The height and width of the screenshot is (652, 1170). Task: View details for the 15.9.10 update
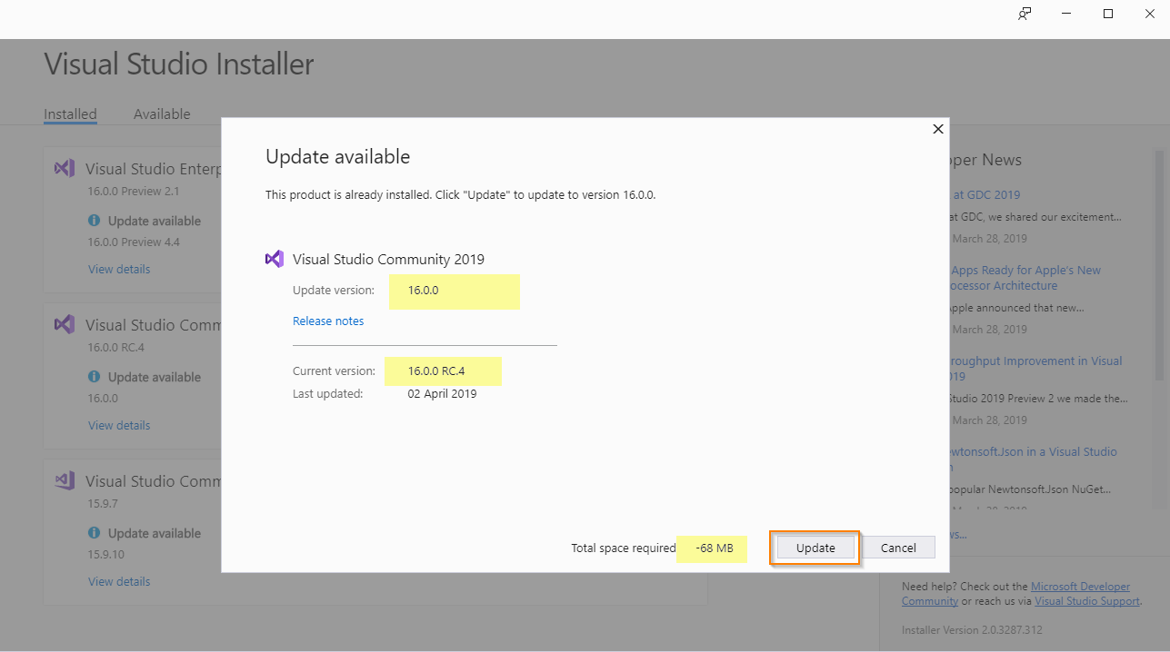point(119,581)
